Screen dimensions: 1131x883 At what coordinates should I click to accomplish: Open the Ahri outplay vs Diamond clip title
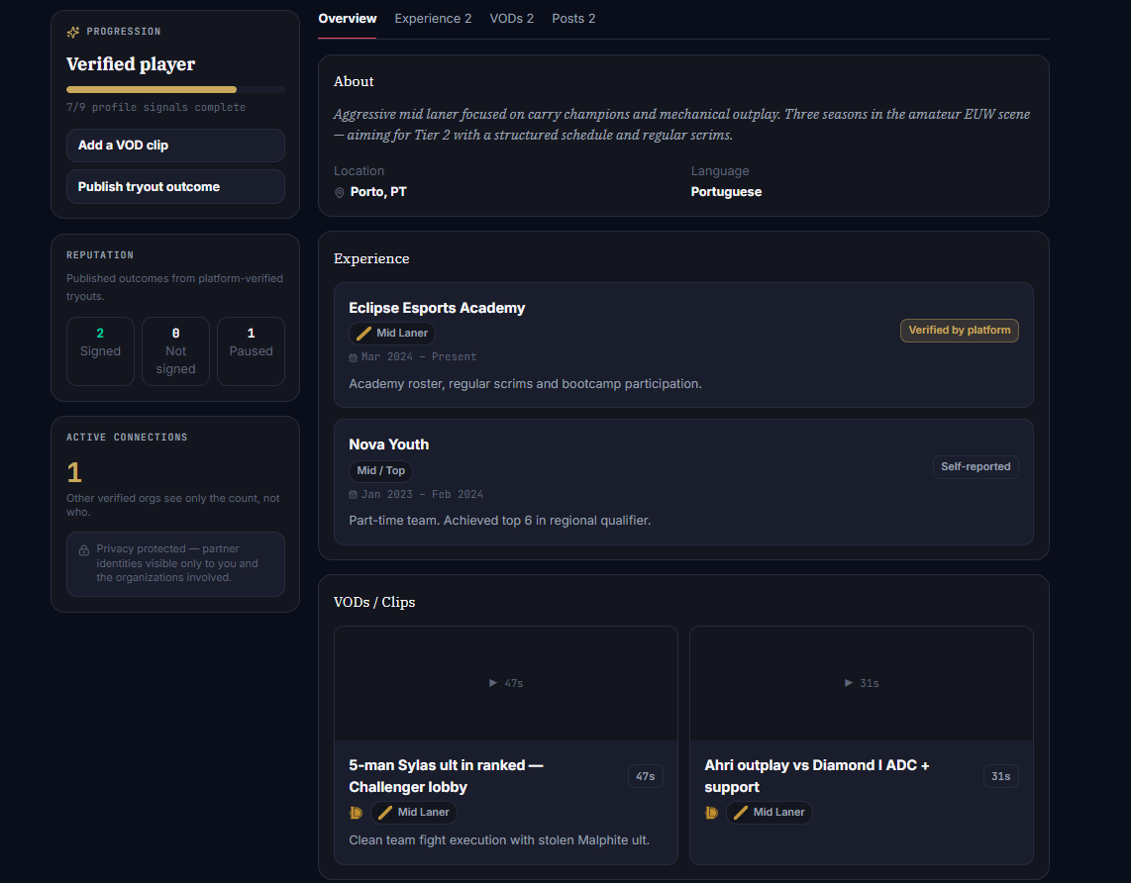pos(816,776)
